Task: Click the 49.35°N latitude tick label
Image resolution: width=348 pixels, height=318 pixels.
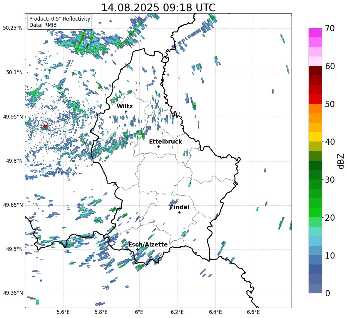Action: click(x=13, y=293)
